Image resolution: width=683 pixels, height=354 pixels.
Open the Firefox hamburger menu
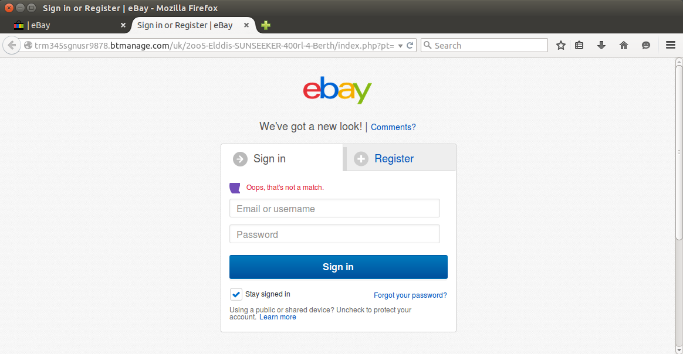coord(670,45)
